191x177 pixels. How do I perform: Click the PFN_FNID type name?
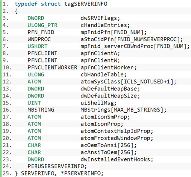tap(41, 32)
